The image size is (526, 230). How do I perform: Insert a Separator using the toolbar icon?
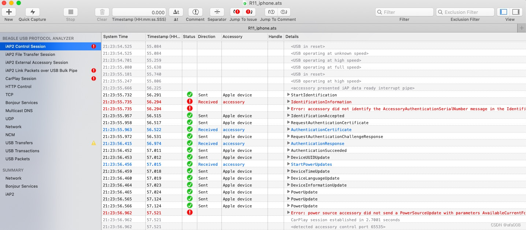[217, 12]
